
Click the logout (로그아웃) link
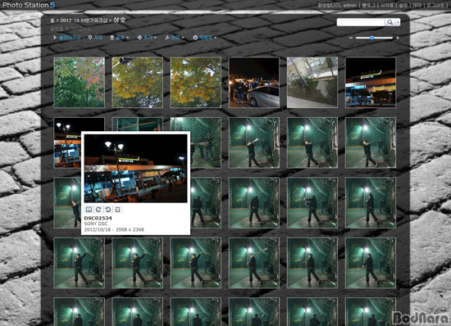coord(435,5)
